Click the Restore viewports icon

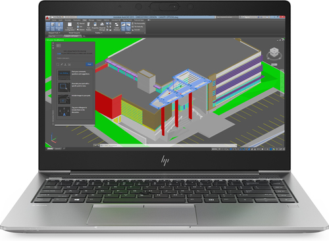pos(81,30)
